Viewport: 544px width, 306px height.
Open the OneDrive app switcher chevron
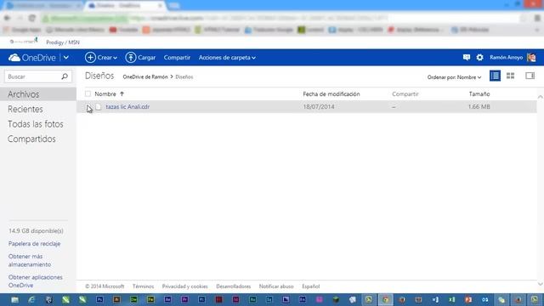pyautogui.click(x=66, y=58)
